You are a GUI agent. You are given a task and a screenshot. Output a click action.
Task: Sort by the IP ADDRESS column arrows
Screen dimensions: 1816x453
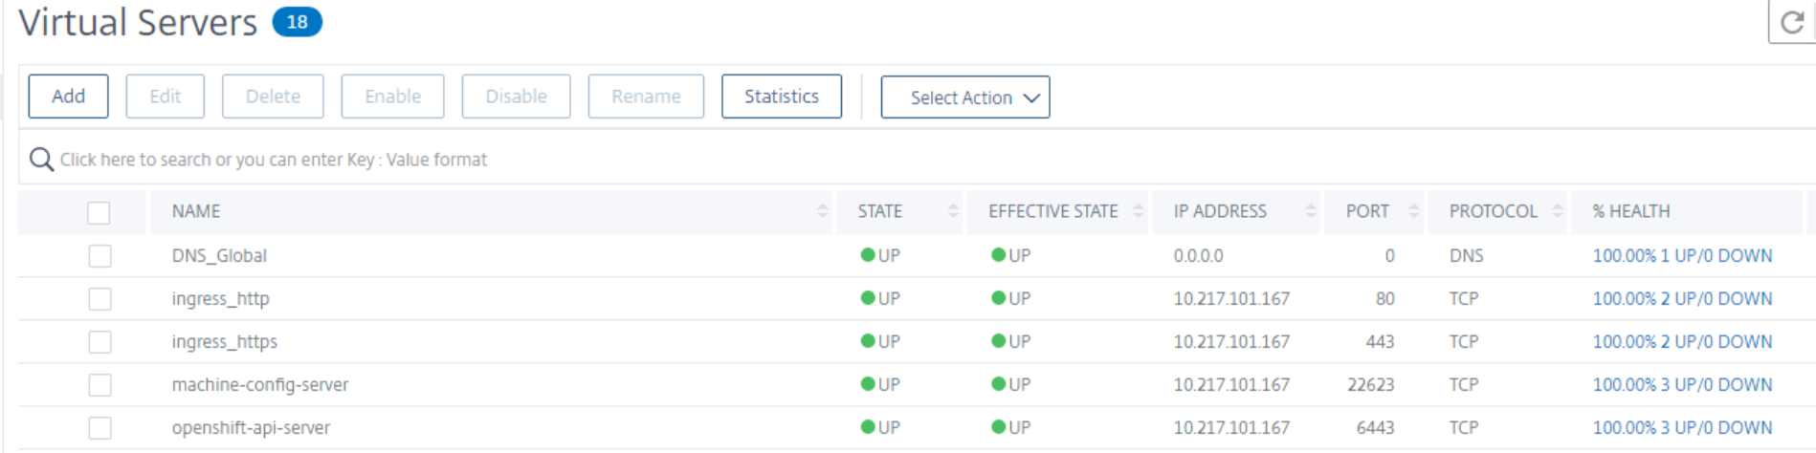tap(1311, 211)
